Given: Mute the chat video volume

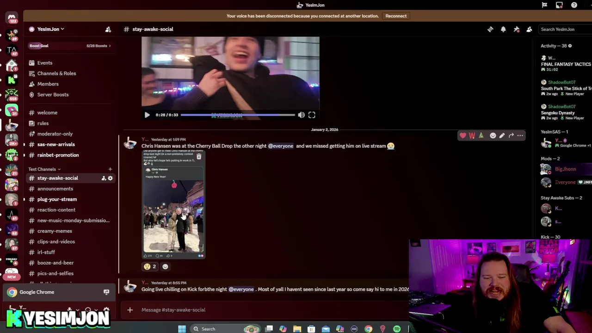Looking at the screenshot, I should click(301, 115).
